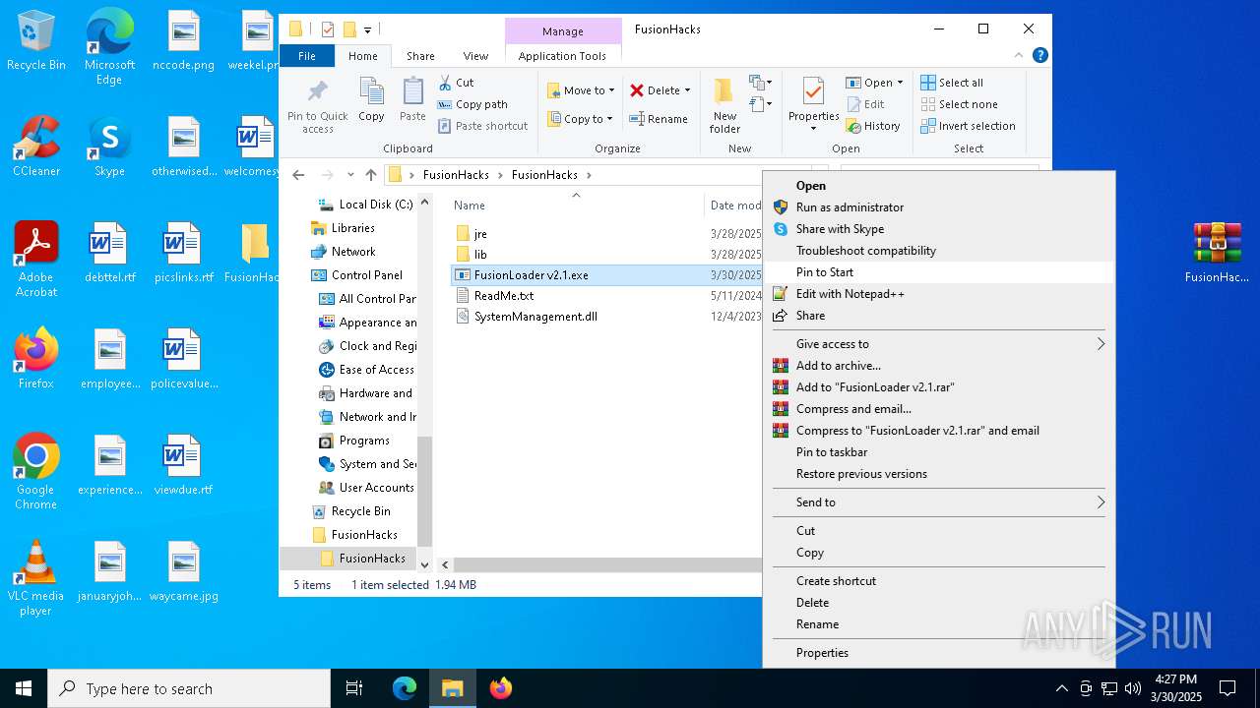This screenshot has width=1260, height=708.
Task: Expand the Send to submenu
Action: [x=938, y=502]
